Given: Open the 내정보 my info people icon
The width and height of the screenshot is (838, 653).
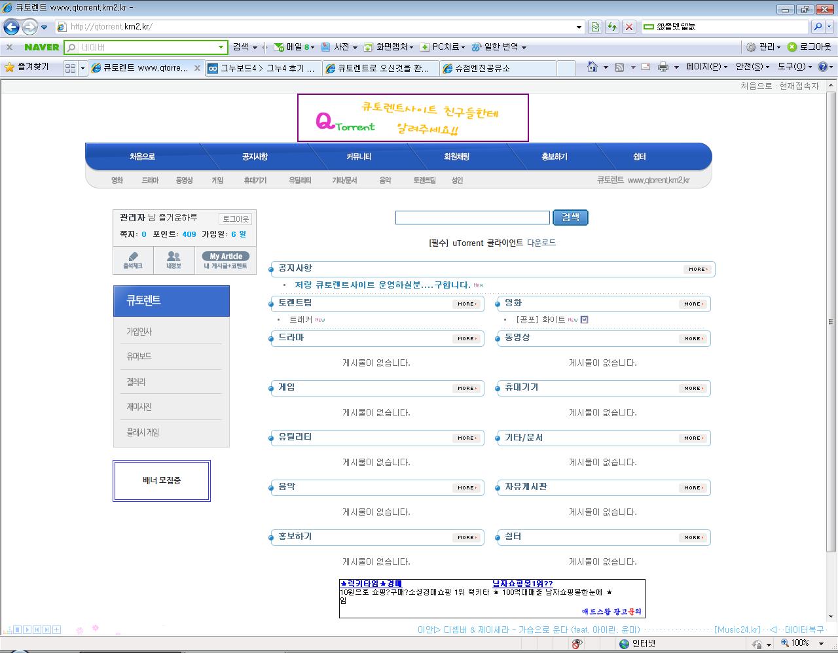Looking at the screenshot, I should point(173,260).
